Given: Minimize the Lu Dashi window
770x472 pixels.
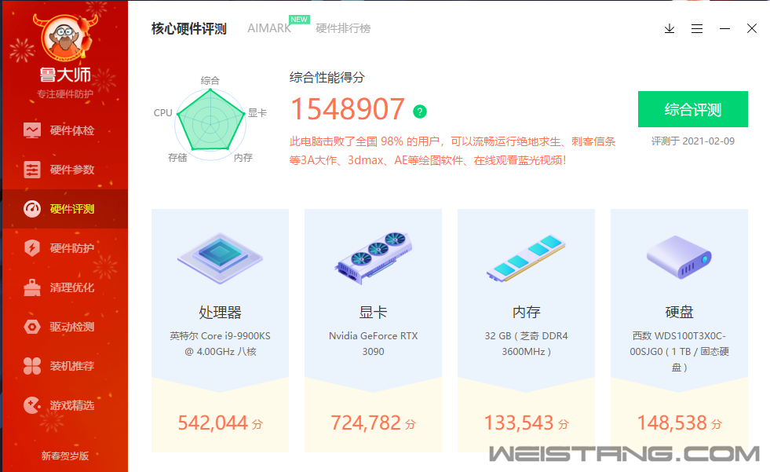Looking at the screenshot, I should tap(724, 28).
